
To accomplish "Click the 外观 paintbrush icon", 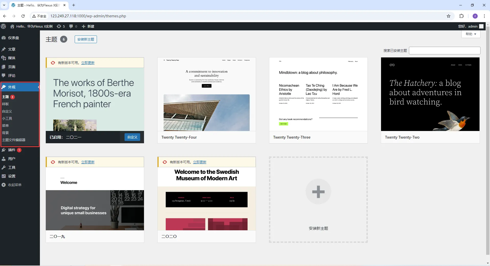I will click(x=4, y=87).
